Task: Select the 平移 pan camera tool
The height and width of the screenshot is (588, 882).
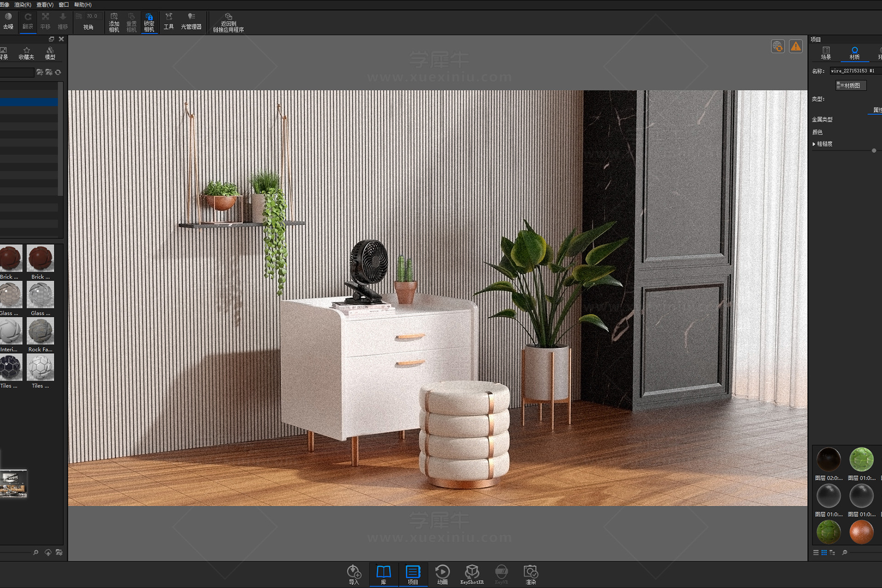Action: click(x=45, y=22)
